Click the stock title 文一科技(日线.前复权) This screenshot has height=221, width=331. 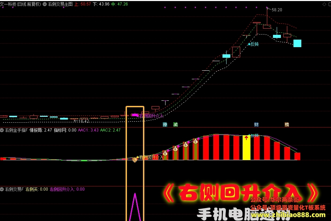click(x=20, y=4)
